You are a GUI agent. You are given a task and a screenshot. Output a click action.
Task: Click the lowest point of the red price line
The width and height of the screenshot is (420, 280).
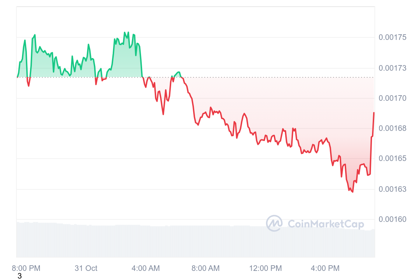tap(352, 192)
